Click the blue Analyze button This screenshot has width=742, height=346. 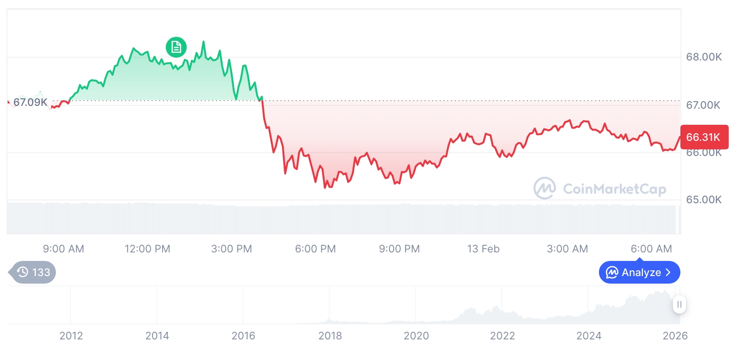pyautogui.click(x=639, y=272)
